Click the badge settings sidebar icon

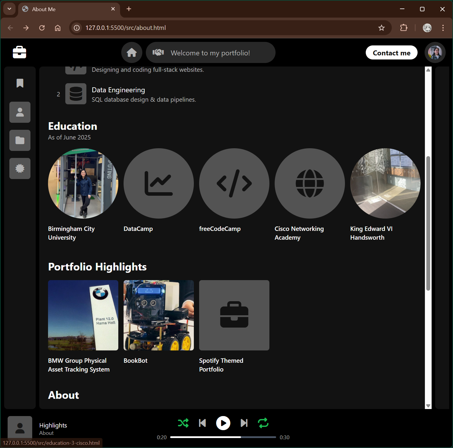(x=20, y=168)
